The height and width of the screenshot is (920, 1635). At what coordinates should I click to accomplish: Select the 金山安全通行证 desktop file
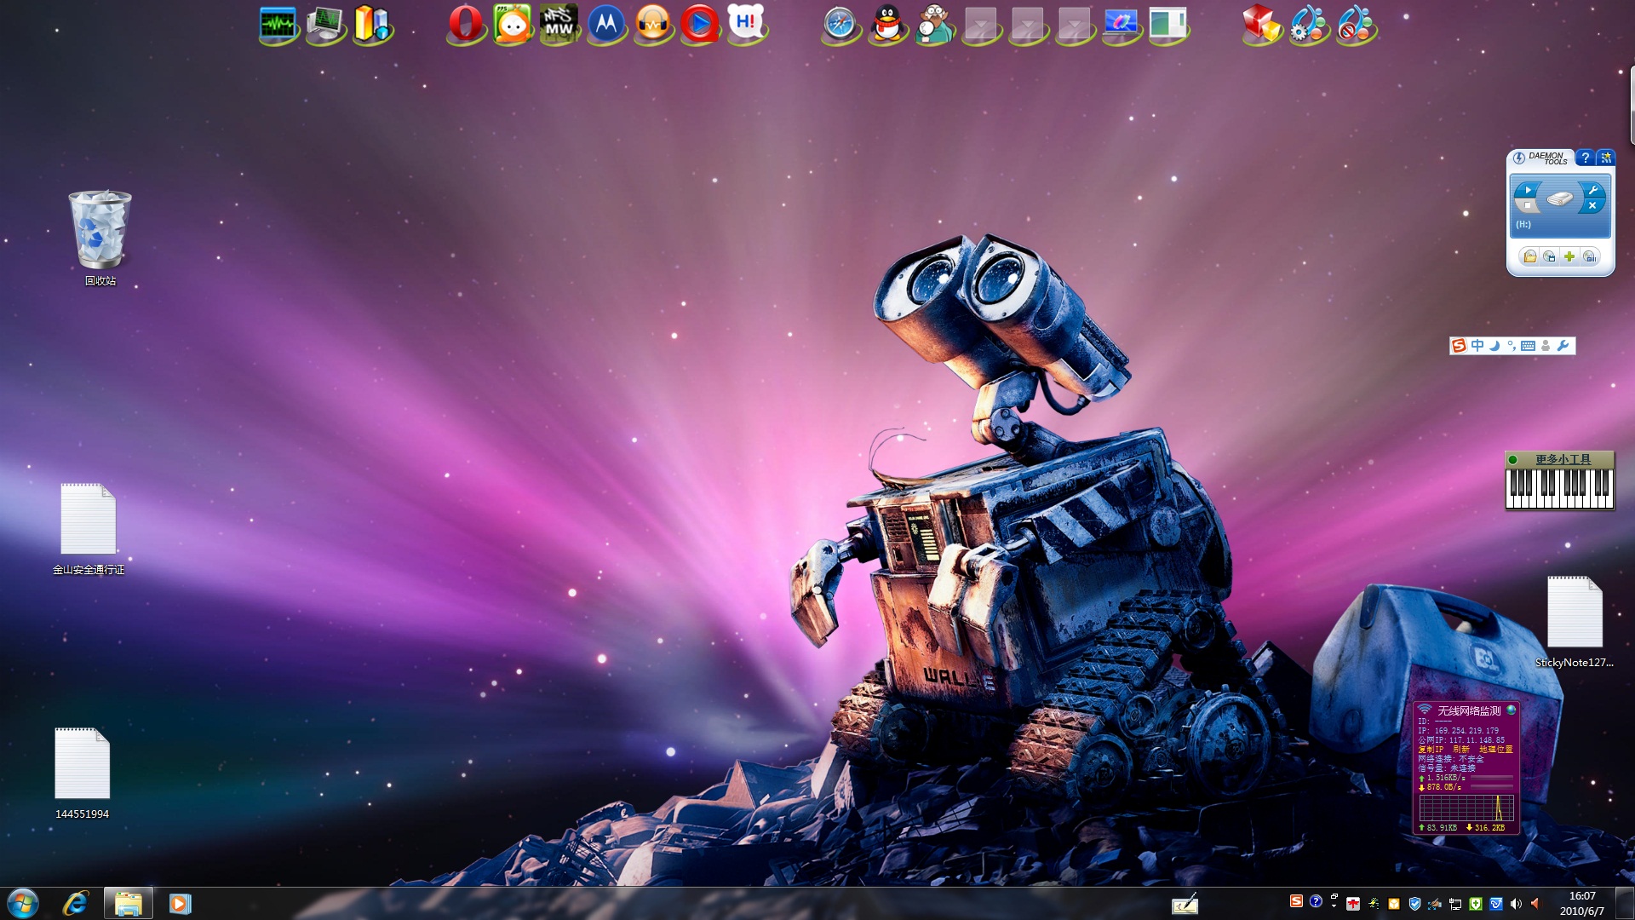[x=88, y=529]
